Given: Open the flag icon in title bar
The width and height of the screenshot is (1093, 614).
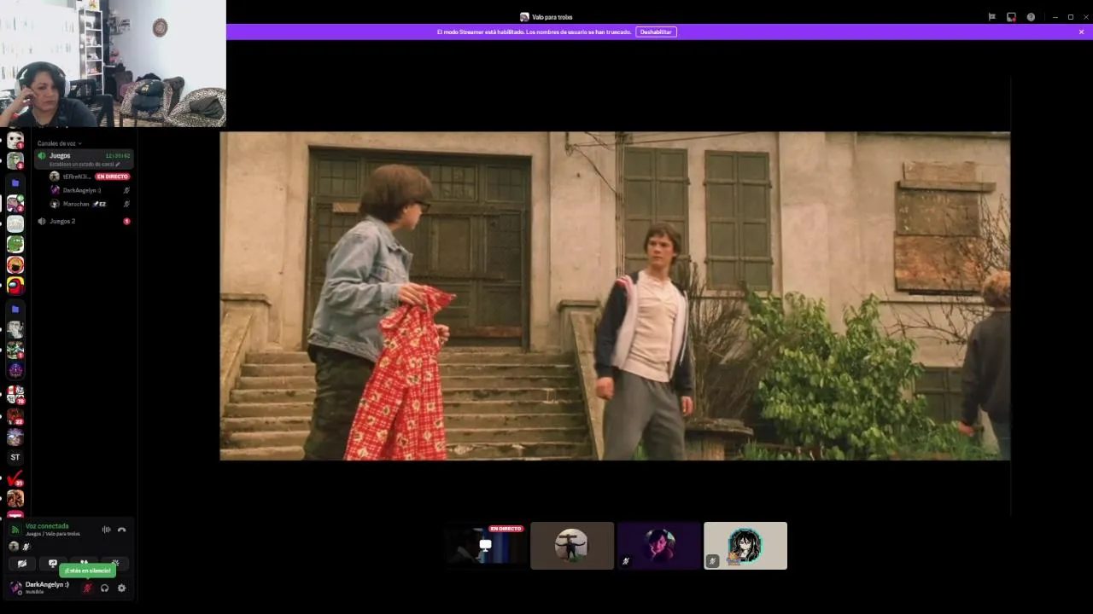Looking at the screenshot, I should (991, 17).
